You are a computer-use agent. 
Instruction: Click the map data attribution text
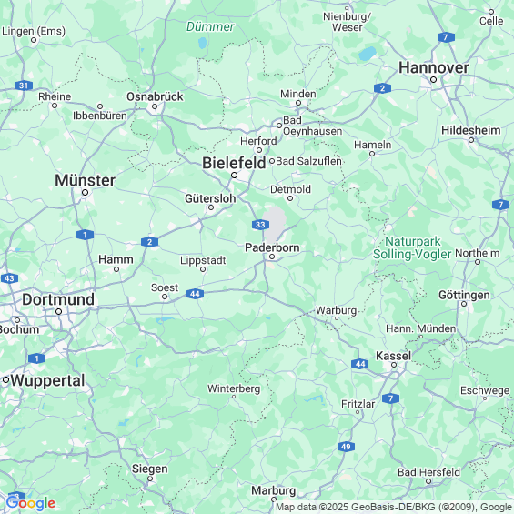[x=393, y=507]
